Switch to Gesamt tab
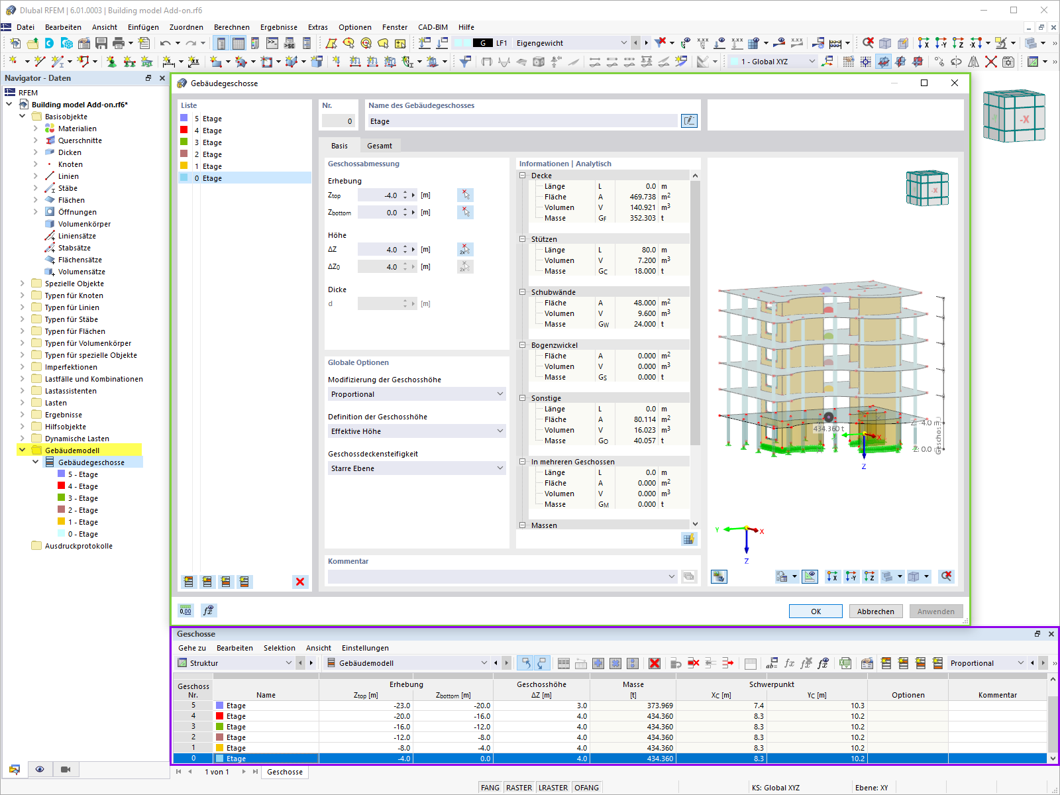This screenshot has height=795, width=1060. tap(380, 146)
